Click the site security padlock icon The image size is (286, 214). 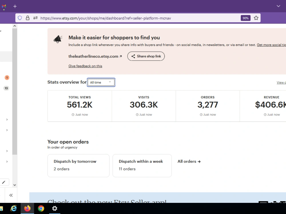pyautogui.click(x=27, y=18)
